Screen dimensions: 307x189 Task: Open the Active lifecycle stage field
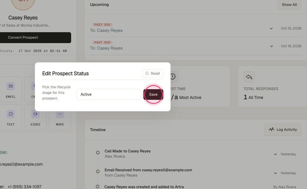point(109,94)
